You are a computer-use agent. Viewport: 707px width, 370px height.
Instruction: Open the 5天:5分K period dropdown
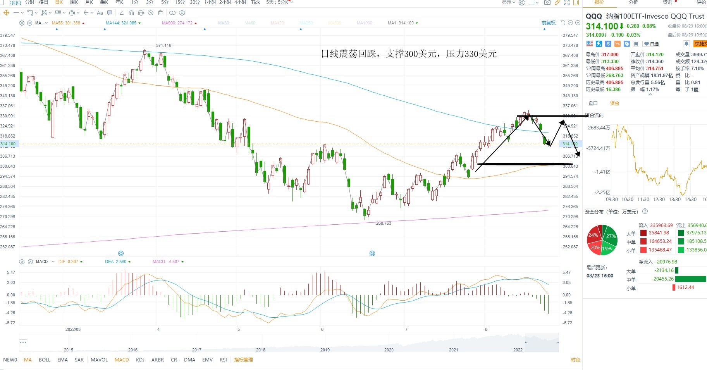click(x=279, y=2)
